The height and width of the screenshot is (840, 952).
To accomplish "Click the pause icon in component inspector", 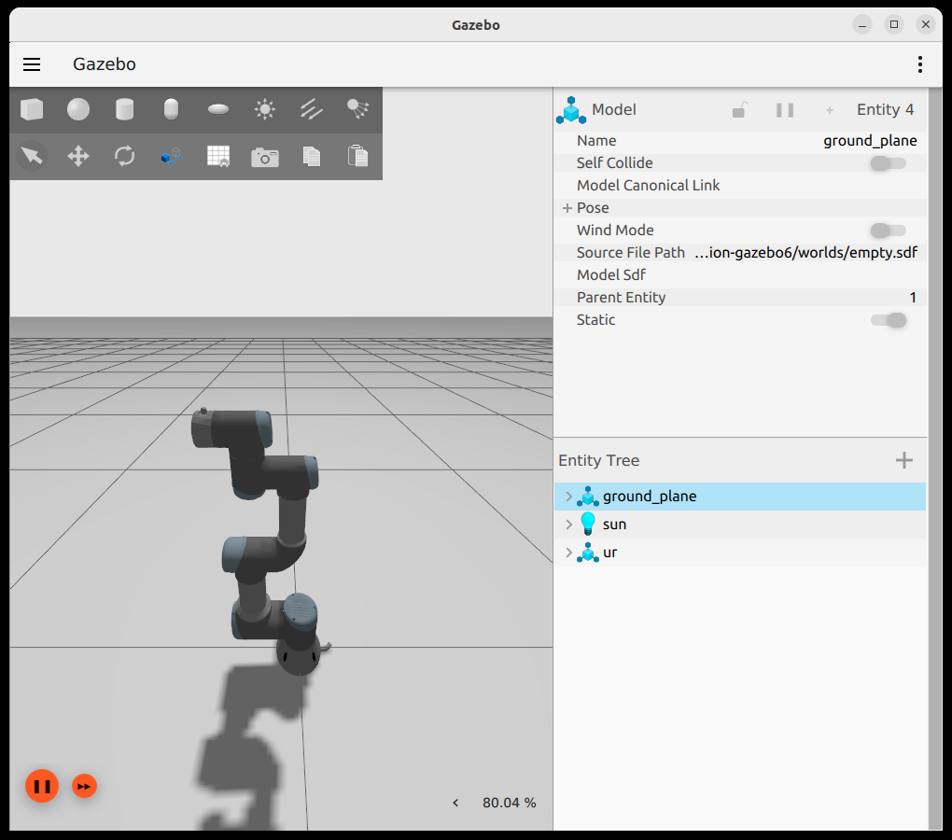I will 784,110.
